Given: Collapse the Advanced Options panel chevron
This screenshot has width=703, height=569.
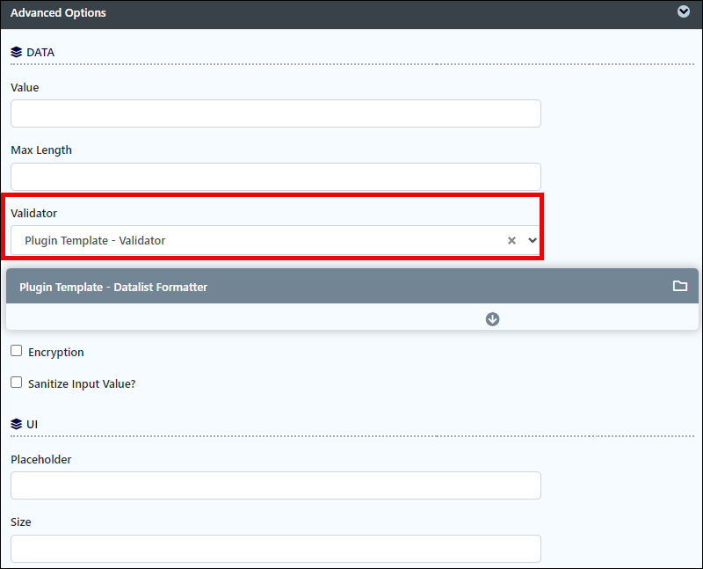Looking at the screenshot, I should click(684, 11).
